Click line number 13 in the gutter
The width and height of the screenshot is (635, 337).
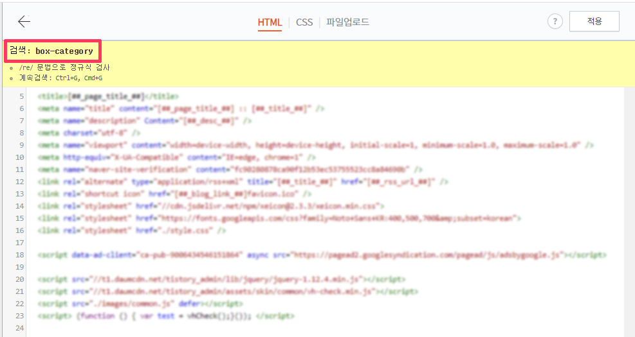click(20, 194)
